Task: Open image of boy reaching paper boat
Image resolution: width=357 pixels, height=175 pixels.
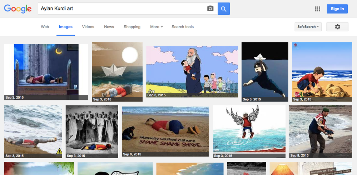Action: pos(265,72)
